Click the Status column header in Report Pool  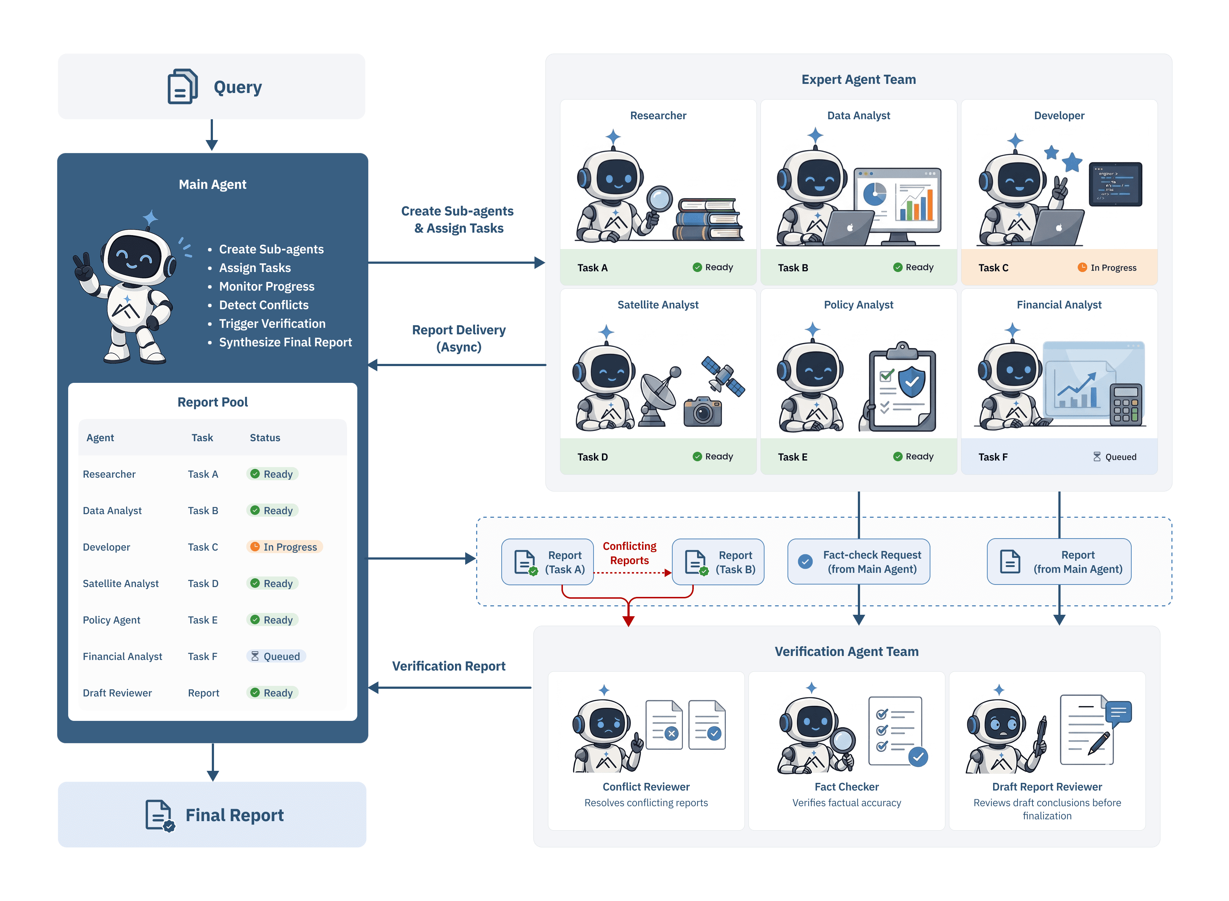(x=265, y=438)
